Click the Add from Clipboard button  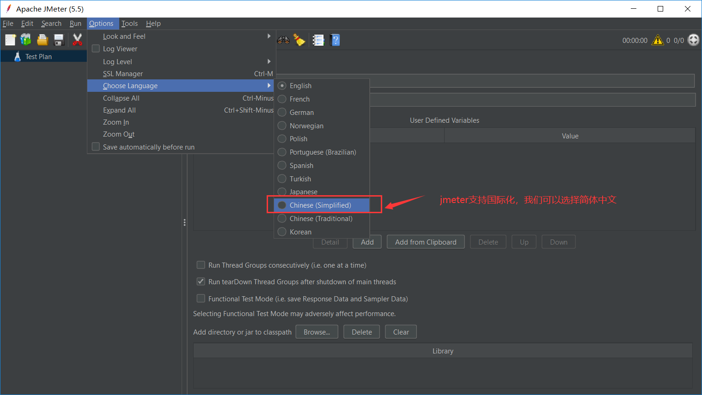(x=425, y=242)
